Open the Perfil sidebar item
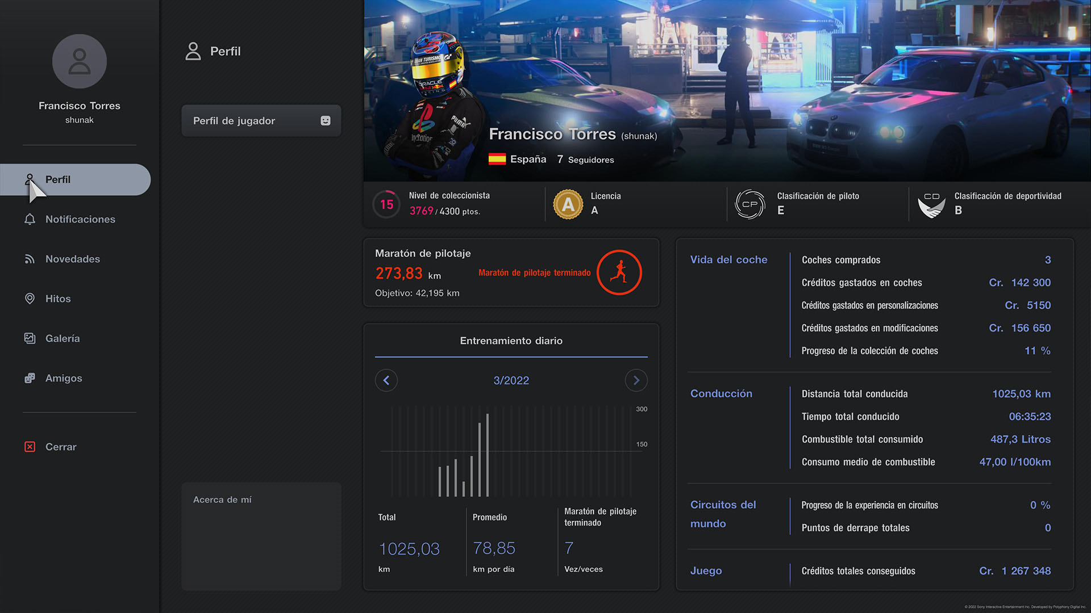Screen dimensions: 1091x613 [75, 179]
